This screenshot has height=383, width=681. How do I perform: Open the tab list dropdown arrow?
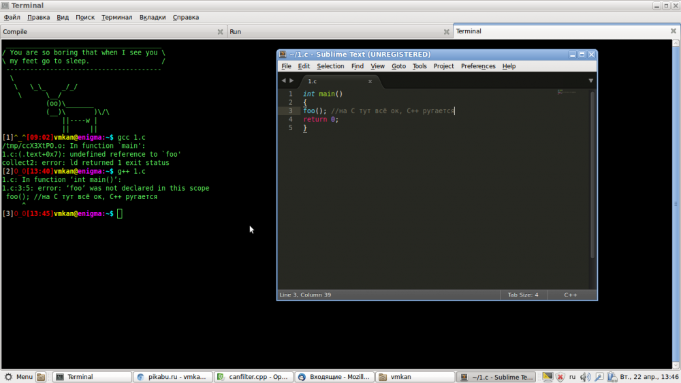click(x=590, y=80)
